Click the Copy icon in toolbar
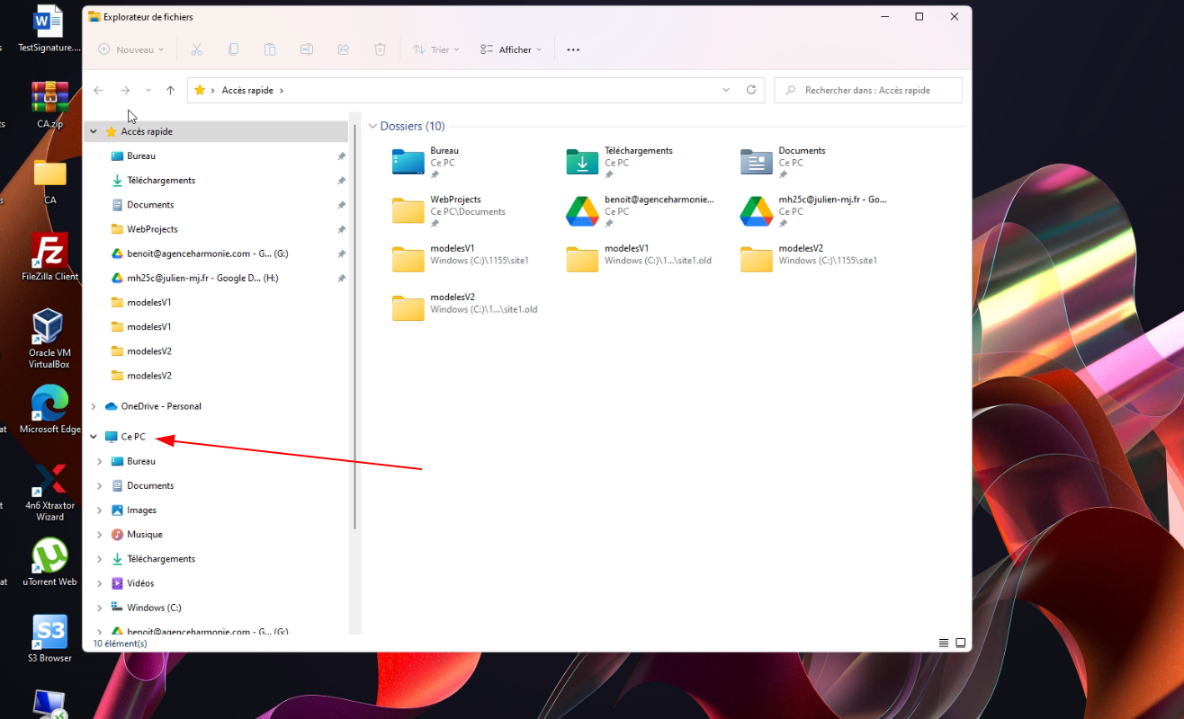The width and height of the screenshot is (1184, 719). click(x=233, y=49)
